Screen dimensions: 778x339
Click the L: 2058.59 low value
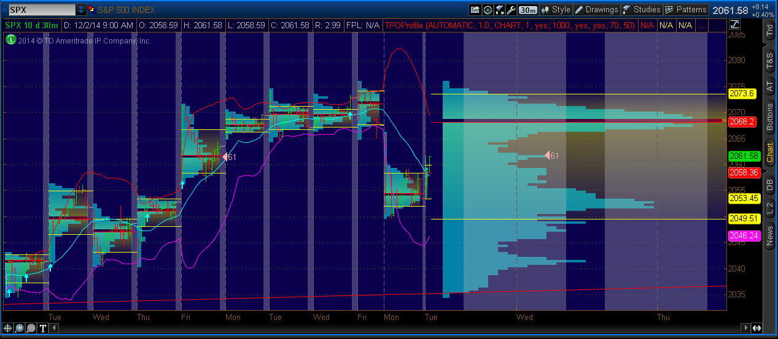click(247, 25)
